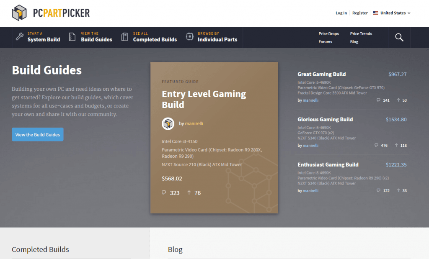Open the Completed Builds menu item
Viewport: 429px width, 259px height.
click(x=149, y=37)
